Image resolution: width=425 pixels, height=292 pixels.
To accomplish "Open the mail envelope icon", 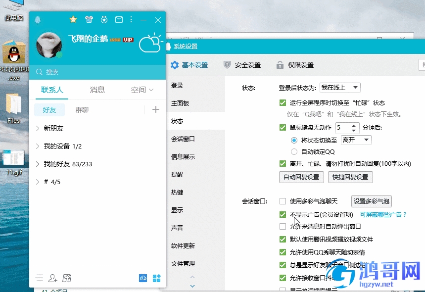I will tap(119, 19).
